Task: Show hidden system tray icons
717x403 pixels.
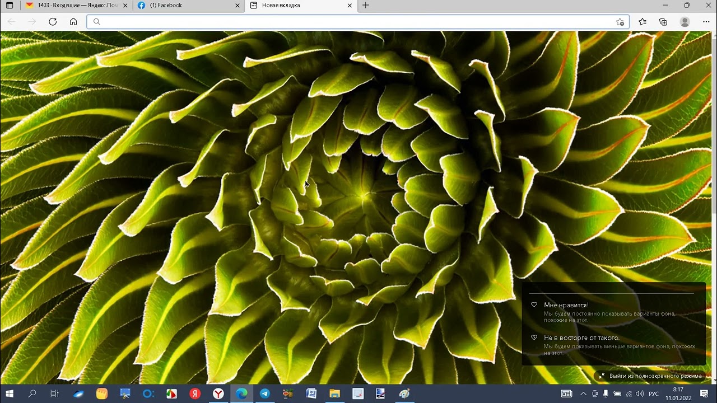Action: tap(584, 394)
